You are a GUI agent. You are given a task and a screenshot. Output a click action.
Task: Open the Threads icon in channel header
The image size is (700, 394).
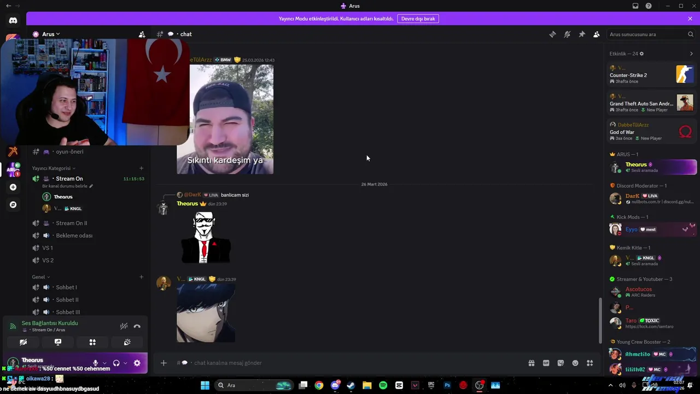pos(552,34)
